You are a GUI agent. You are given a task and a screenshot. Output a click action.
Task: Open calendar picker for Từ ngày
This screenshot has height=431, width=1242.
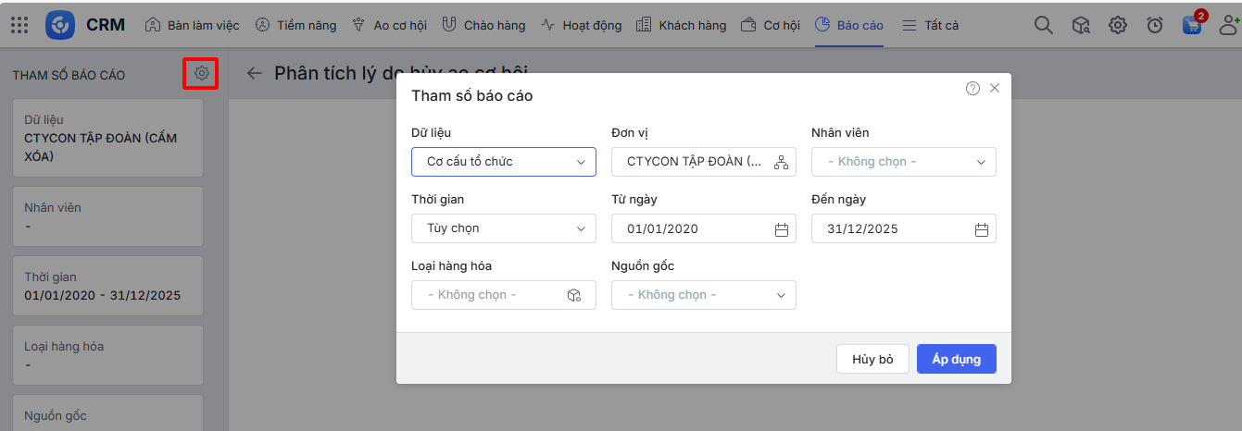(x=781, y=229)
